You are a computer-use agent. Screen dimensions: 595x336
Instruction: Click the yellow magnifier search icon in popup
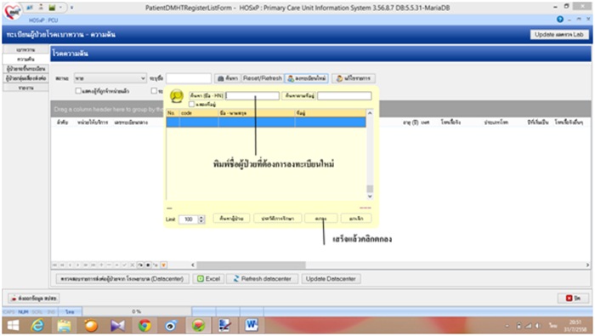click(x=177, y=96)
